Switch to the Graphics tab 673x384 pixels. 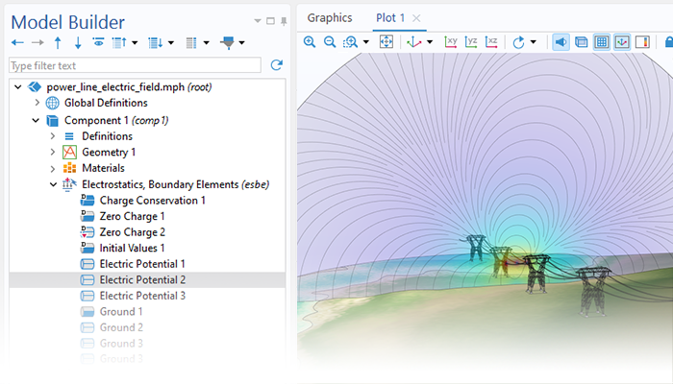point(329,17)
